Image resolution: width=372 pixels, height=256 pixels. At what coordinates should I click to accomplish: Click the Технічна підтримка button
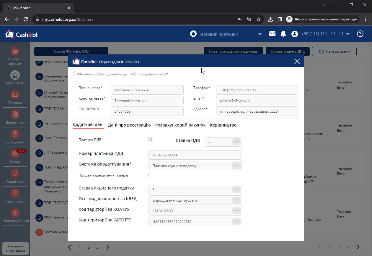pos(15,249)
